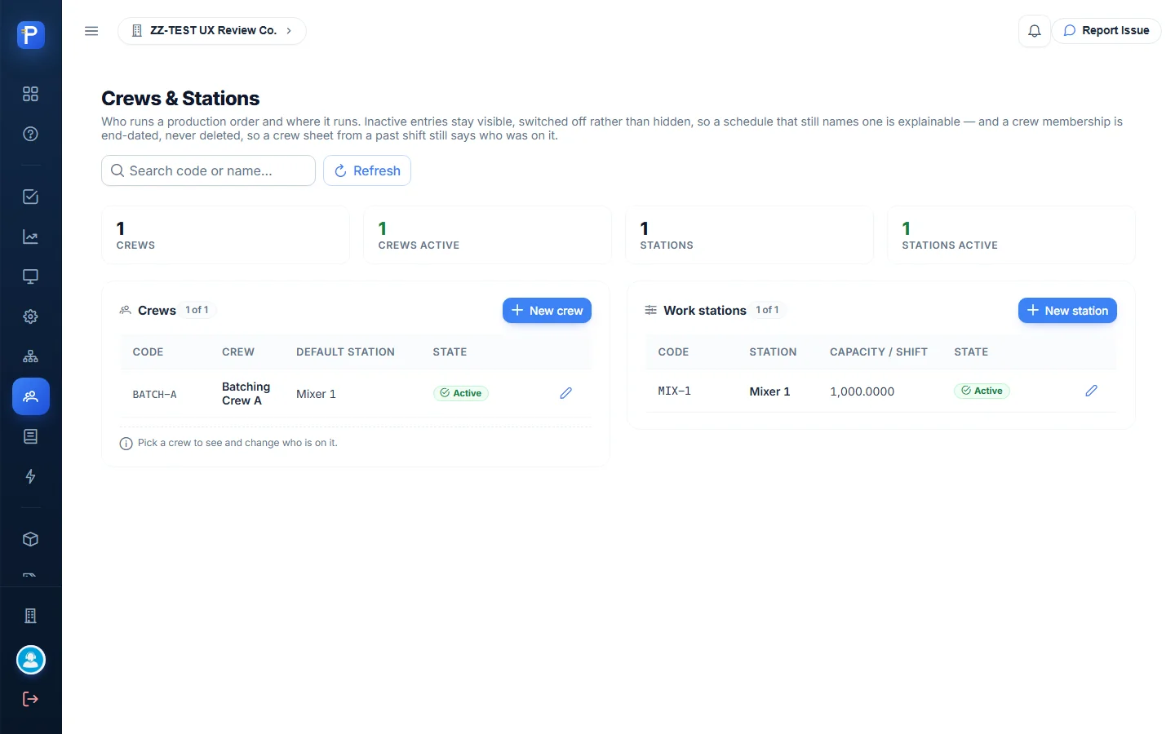Expand the ZZ-TEST UX Review Co. company selector
The width and height of the screenshot is (1175, 734).
212,31
